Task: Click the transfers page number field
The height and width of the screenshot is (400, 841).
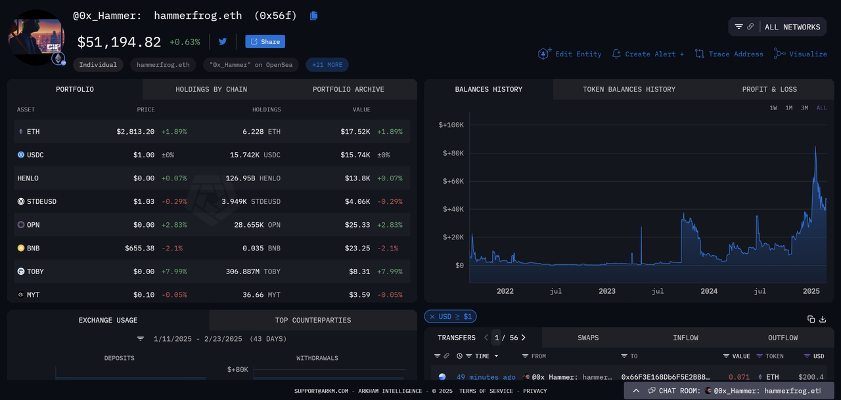Action: coord(496,338)
